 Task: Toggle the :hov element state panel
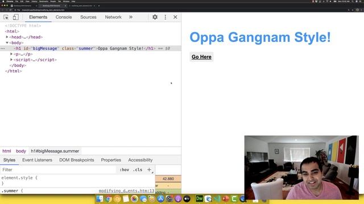click(124, 170)
